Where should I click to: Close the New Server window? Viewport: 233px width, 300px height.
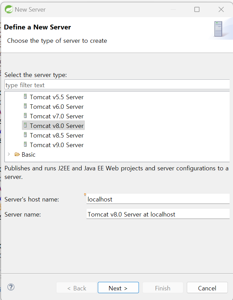click(x=221, y=9)
